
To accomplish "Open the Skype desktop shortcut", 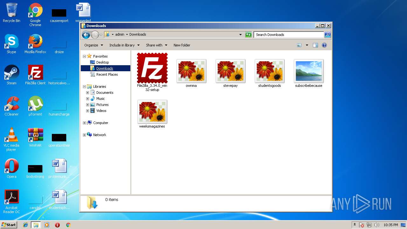I will [x=11, y=44].
